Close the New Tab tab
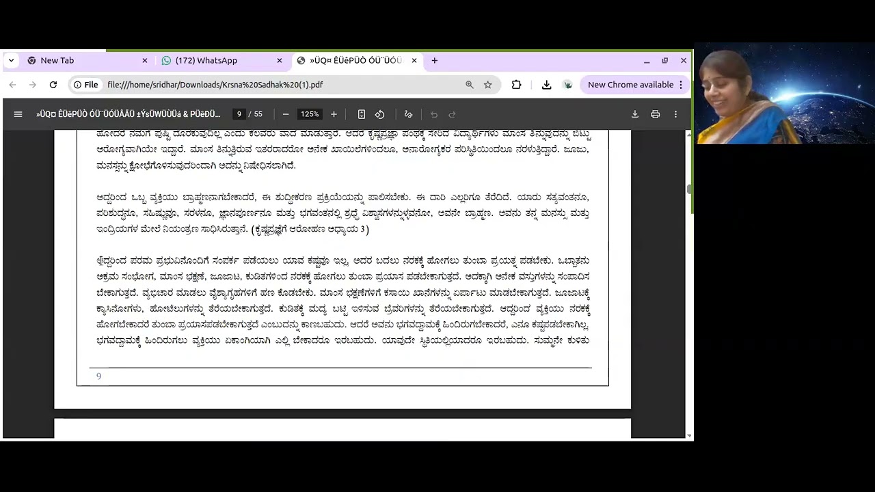 click(x=144, y=60)
